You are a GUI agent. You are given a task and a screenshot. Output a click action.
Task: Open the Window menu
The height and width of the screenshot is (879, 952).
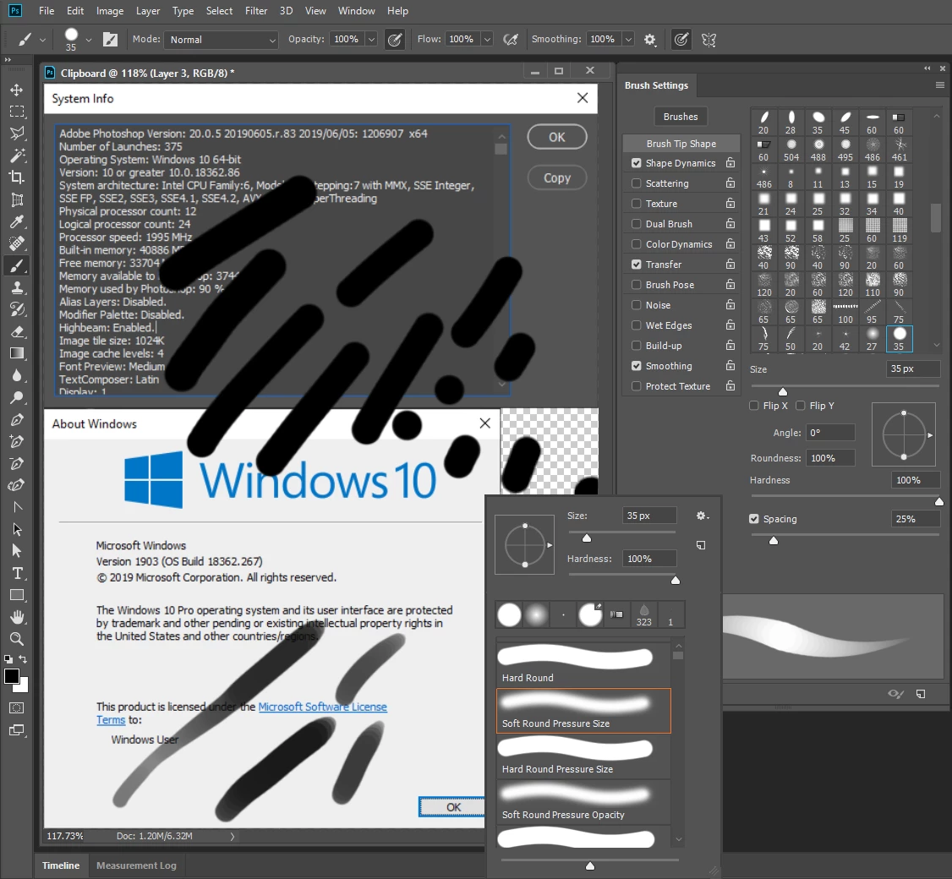(357, 11)
